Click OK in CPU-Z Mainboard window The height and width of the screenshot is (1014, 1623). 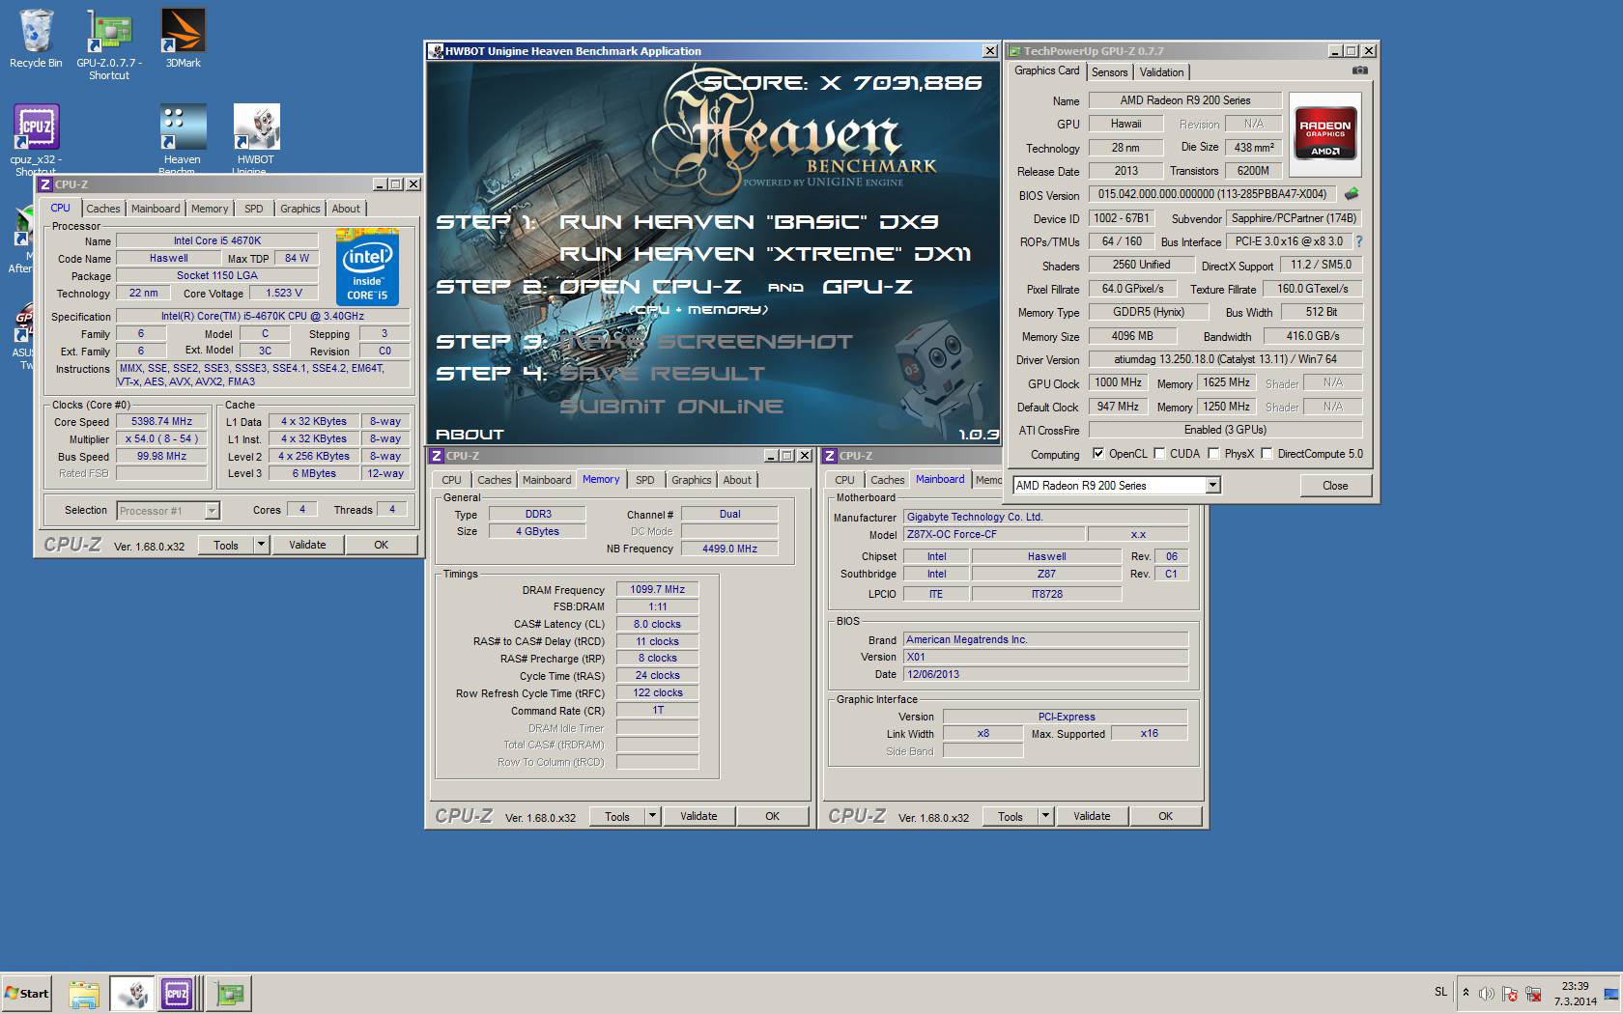click(x=1166, y=816)
